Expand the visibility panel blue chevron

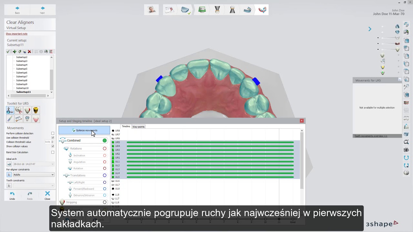(370, 29)
